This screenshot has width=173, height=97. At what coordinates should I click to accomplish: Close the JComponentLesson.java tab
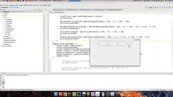122,10
